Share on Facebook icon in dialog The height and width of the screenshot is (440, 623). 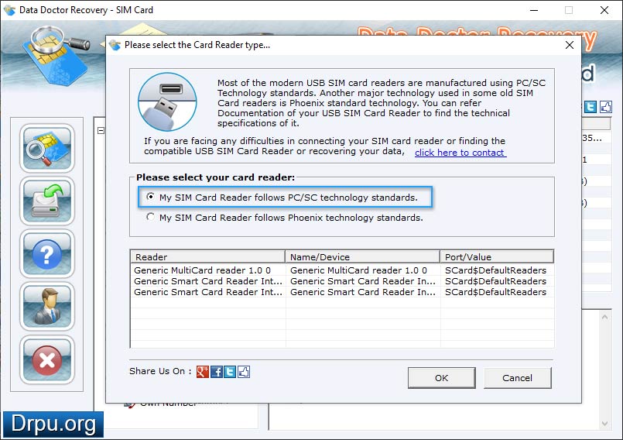(x=217, y=372)
